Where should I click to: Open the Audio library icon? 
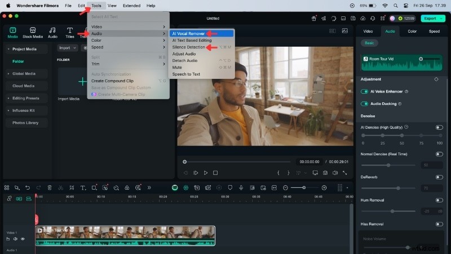pyautogui.click(x=52, y=33)
